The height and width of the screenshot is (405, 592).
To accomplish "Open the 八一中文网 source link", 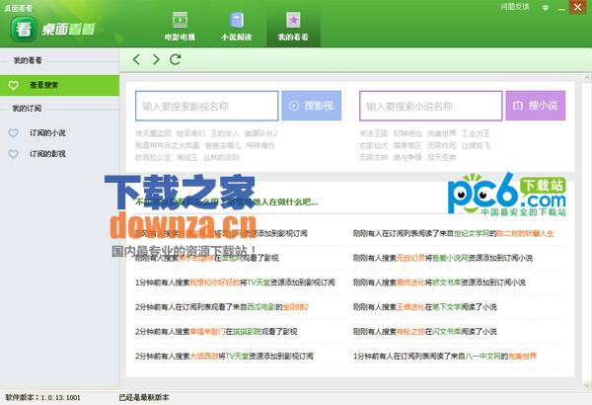I will (482, 357).
